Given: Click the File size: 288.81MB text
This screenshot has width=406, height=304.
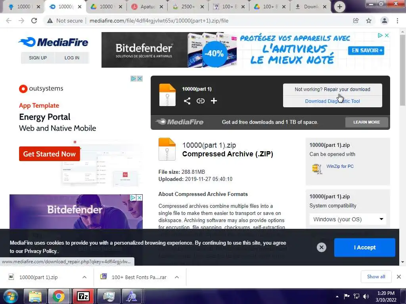Looking at the screenshot, I should coord(182,172).
